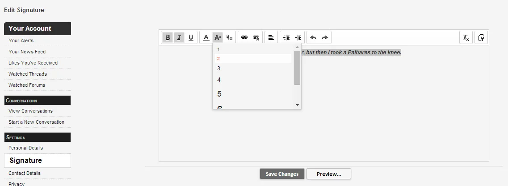This screenshot has width=508, height=186.
Task: Toggle bold formatting in the editor toolbar
Action: (x=168, y=37)
